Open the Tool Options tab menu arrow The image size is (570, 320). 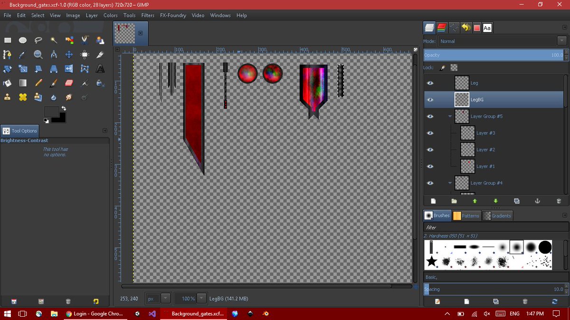[105, 131]
